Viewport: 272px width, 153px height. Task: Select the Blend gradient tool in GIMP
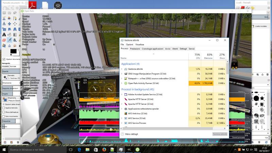[15, 35]
